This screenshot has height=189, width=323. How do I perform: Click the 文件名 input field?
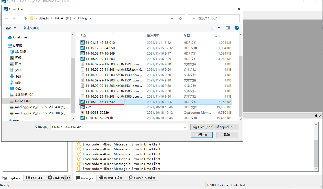point(117,127)
